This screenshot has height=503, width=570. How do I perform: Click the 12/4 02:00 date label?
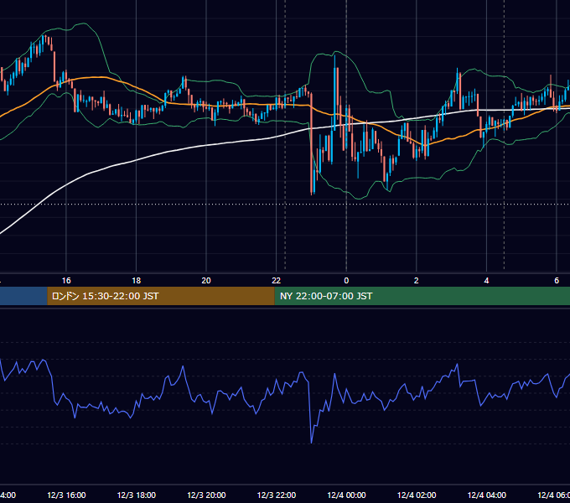pos(417,495)
